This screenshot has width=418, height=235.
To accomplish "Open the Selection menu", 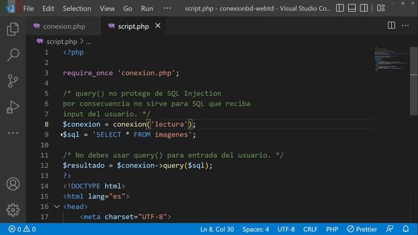I will 77,8.
